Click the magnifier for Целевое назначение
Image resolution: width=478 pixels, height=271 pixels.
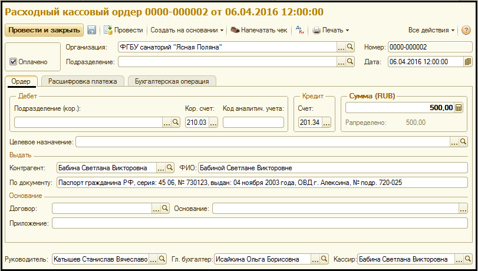tap(463, 142)
